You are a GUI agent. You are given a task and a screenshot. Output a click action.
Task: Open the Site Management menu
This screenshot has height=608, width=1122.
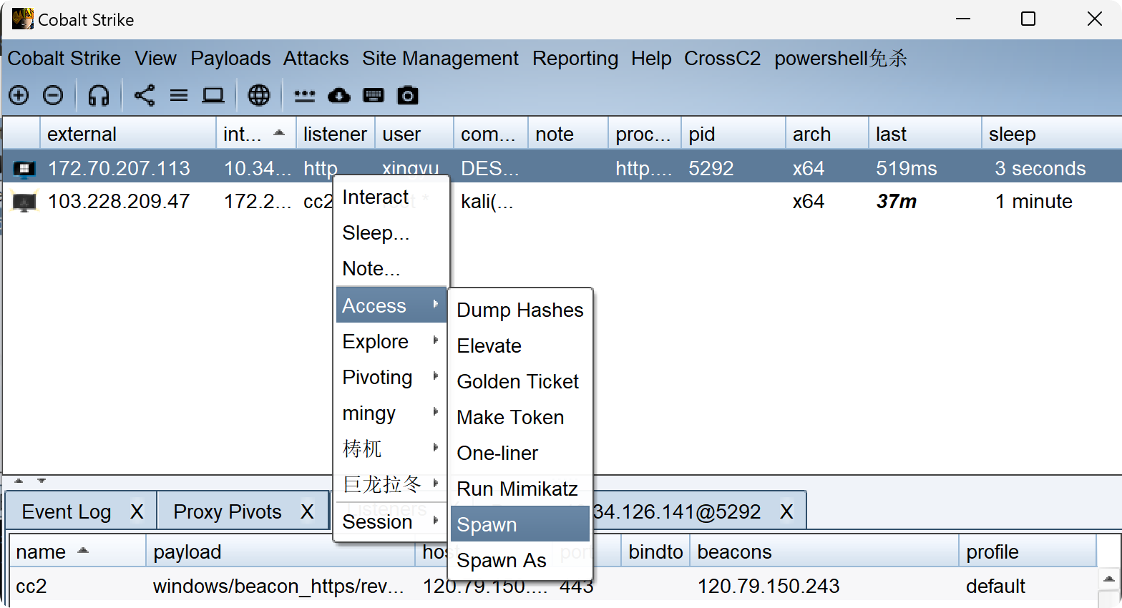point(440,58)
